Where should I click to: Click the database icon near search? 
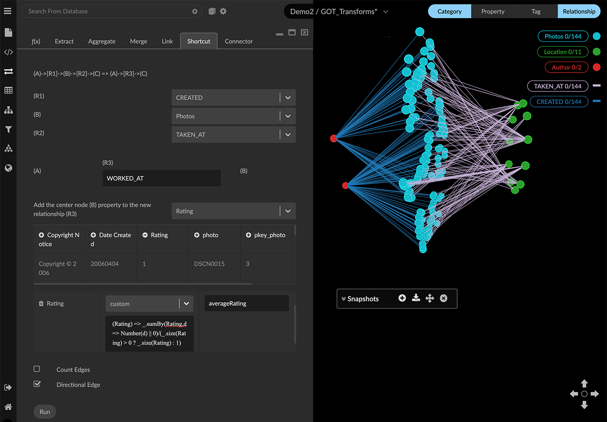[212, 11]
